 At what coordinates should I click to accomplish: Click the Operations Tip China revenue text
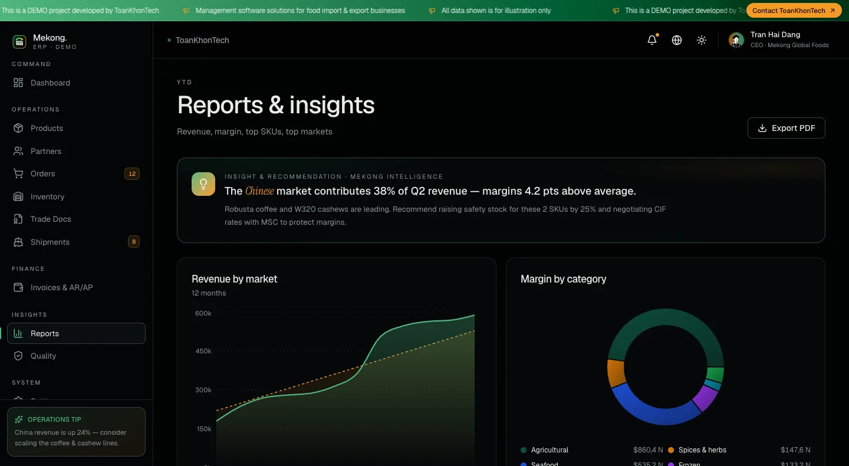pyautogui.click(x=71, y=438)
